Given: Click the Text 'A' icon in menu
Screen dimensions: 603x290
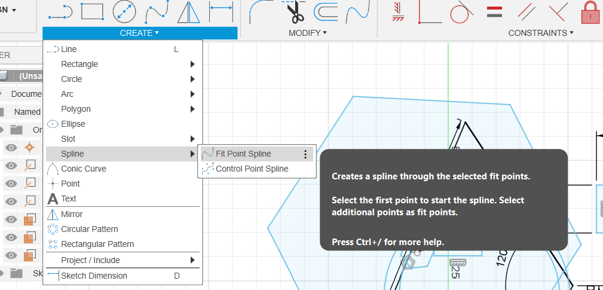Looking at the screenshot, I should tap(53, 199).
